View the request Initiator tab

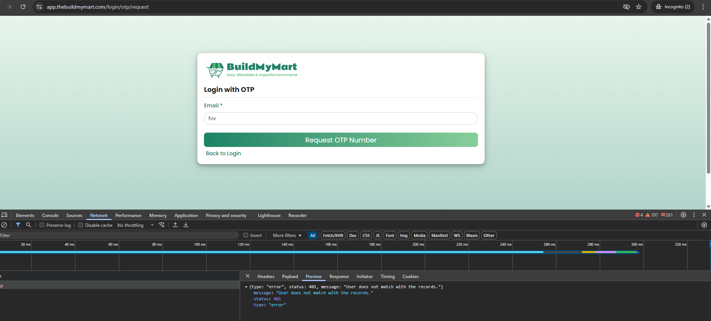[x=365, y=277]
